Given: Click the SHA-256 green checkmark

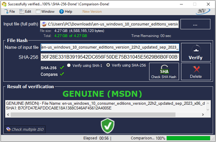Looking at the screenshot, I should point(62,68).
